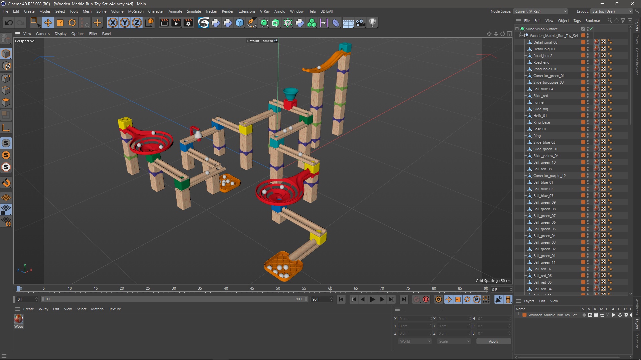Toggle X axis lock

click(113, 23)
